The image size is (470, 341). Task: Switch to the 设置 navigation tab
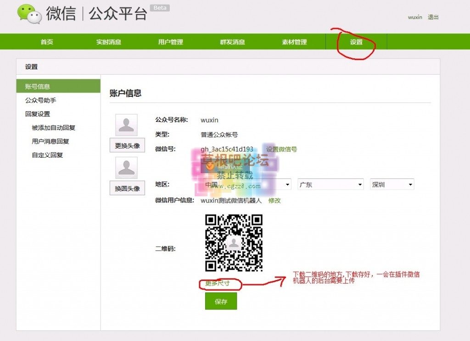pos(357,41)
